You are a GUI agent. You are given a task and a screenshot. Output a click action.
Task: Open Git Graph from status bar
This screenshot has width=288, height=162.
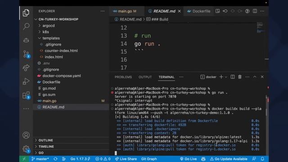pos(149,159)
